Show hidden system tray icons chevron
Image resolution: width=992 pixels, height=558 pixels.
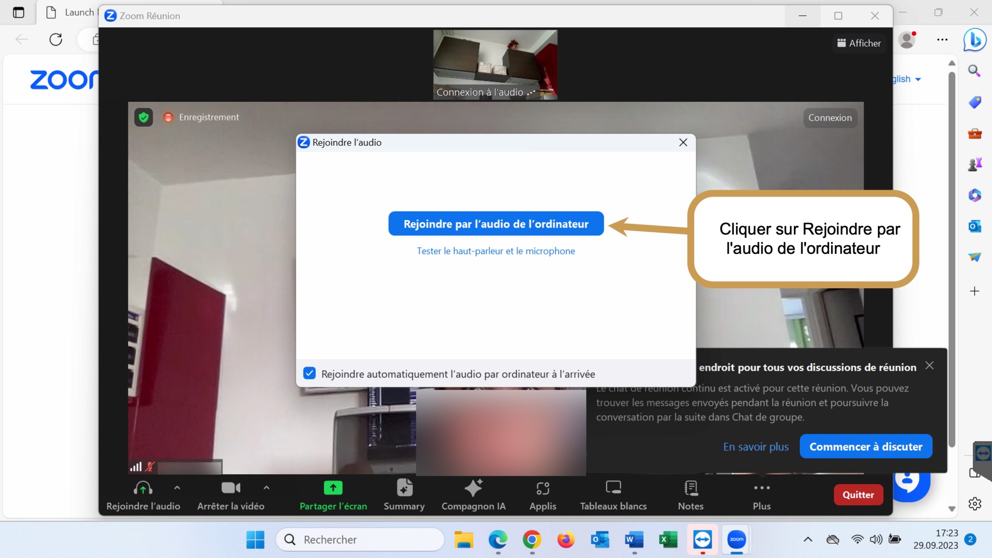808,539
